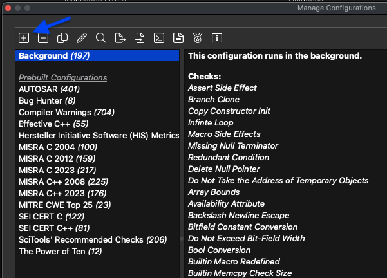The height and width of the screenshot is (278, 387).
Task: Open the document report icon
Action: [178, 38]
